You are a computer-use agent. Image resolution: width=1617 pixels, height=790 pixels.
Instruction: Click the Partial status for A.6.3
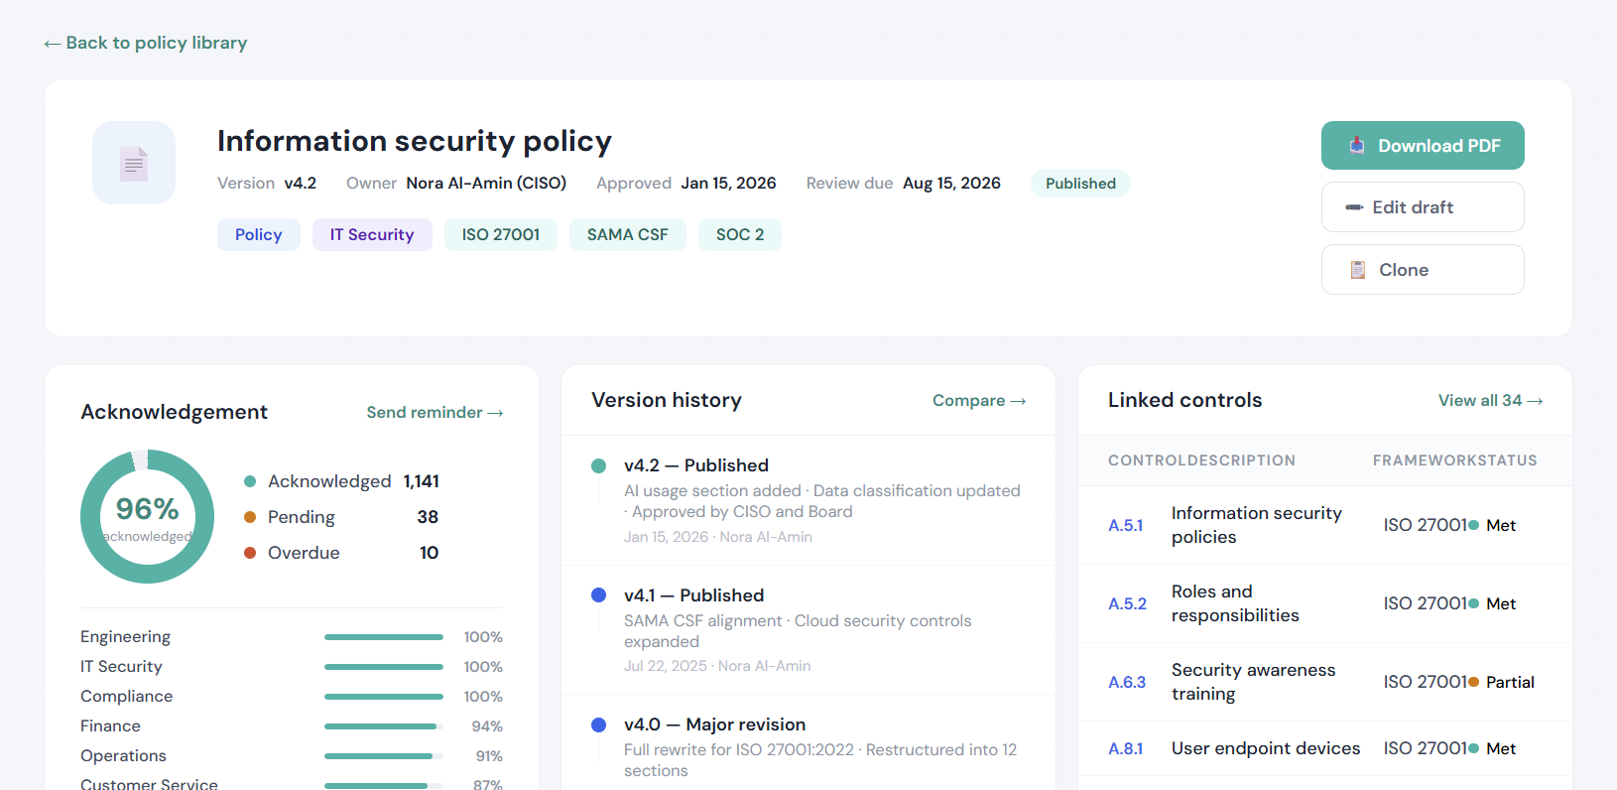point(1501,682)
